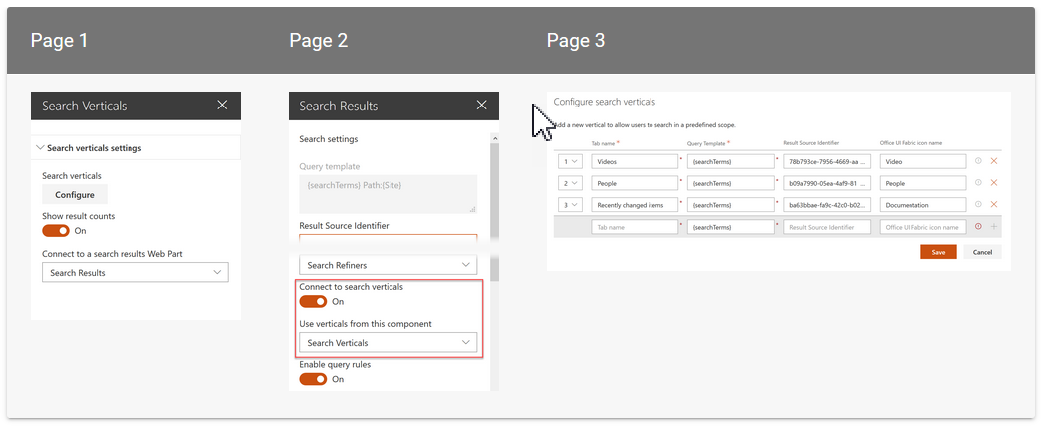1041x427 pixels.
Task: Click info icon on the People row
Action: click(978, 183)
